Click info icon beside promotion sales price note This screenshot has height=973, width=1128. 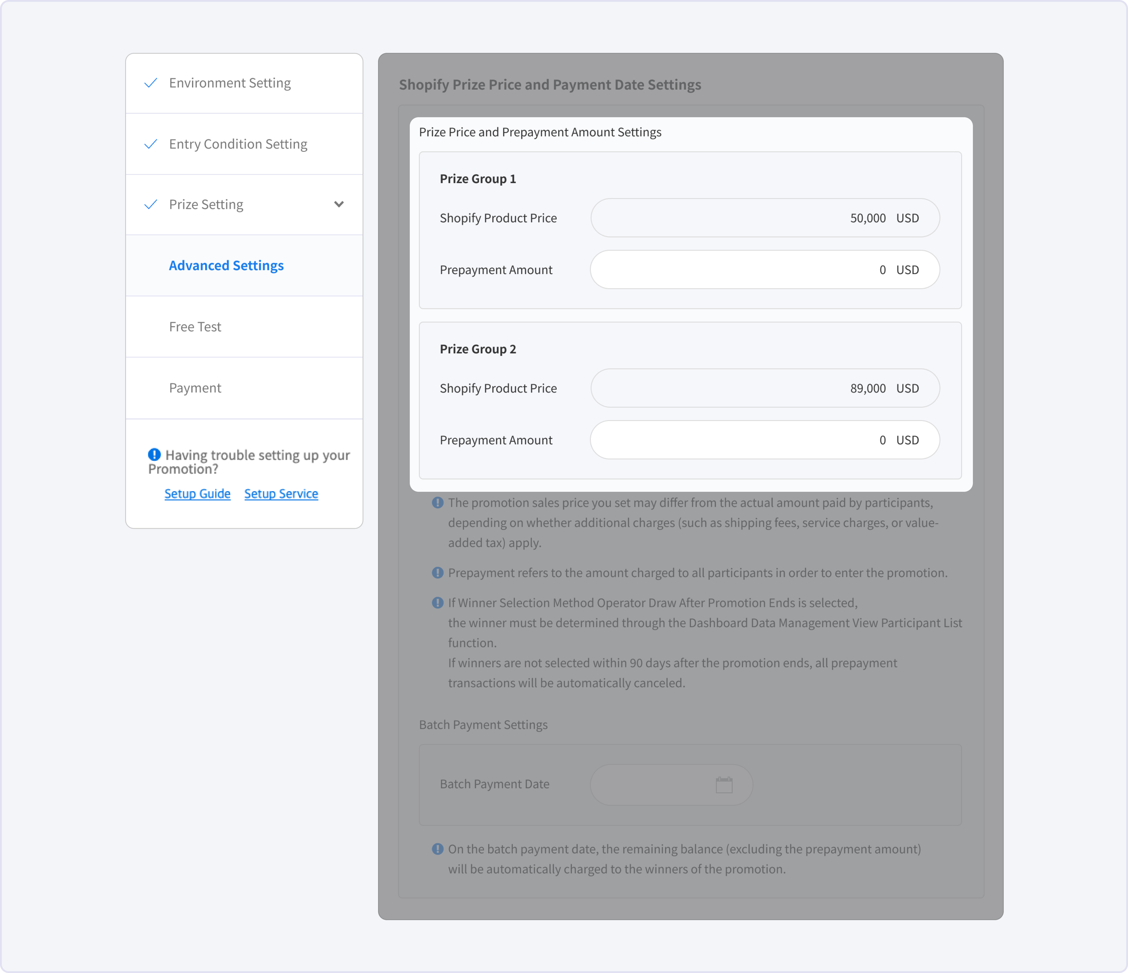(438, 503)
